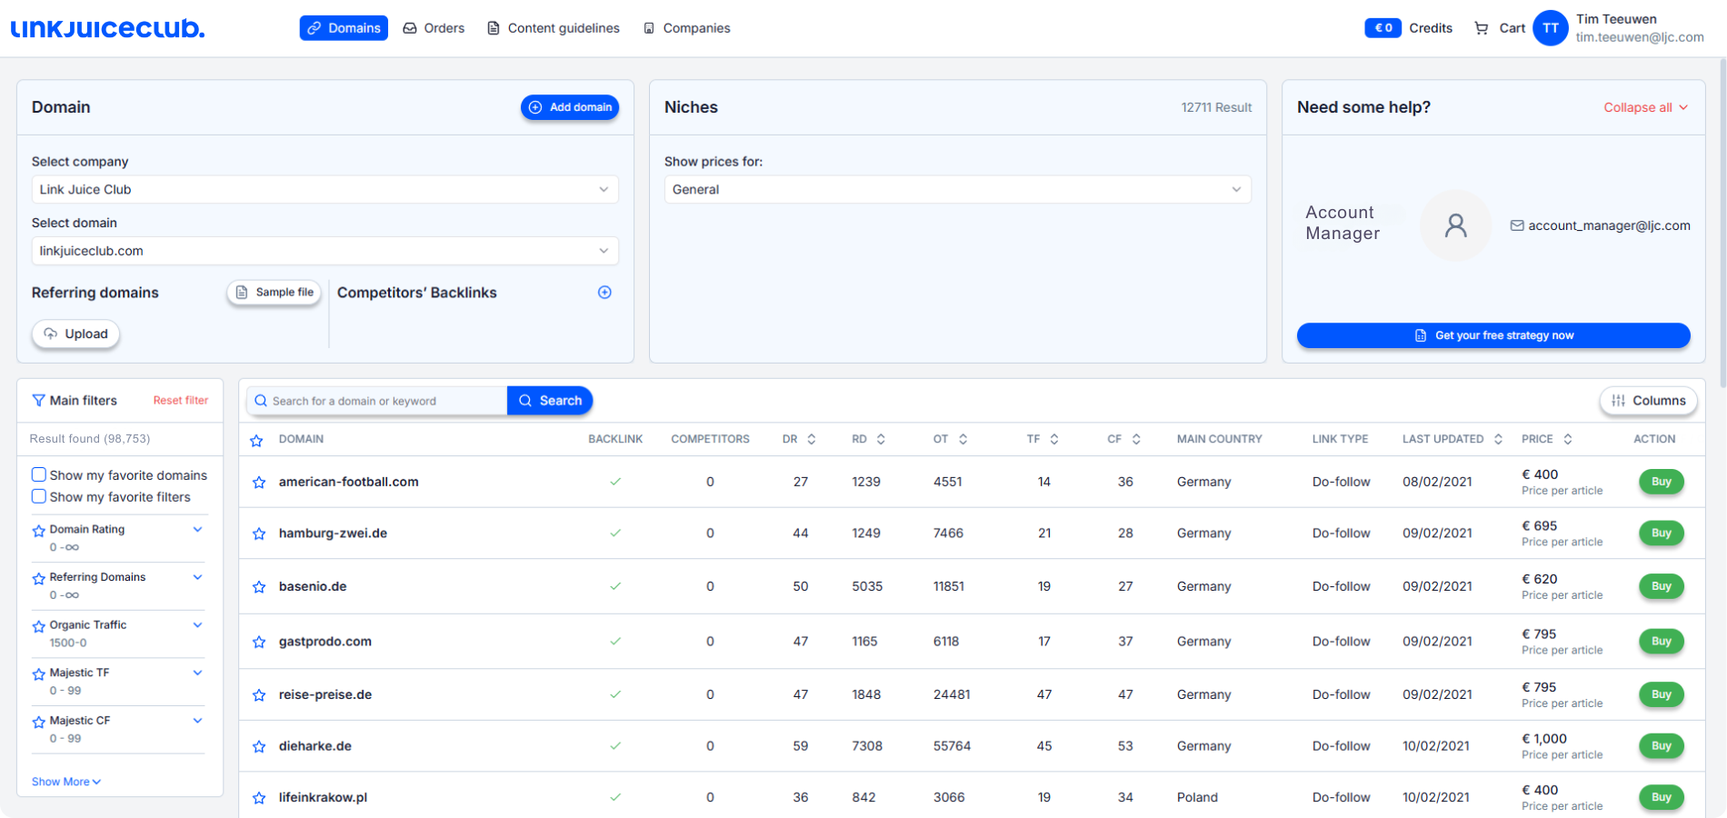
Task: Click the Reset filter link
Action: 180,400
